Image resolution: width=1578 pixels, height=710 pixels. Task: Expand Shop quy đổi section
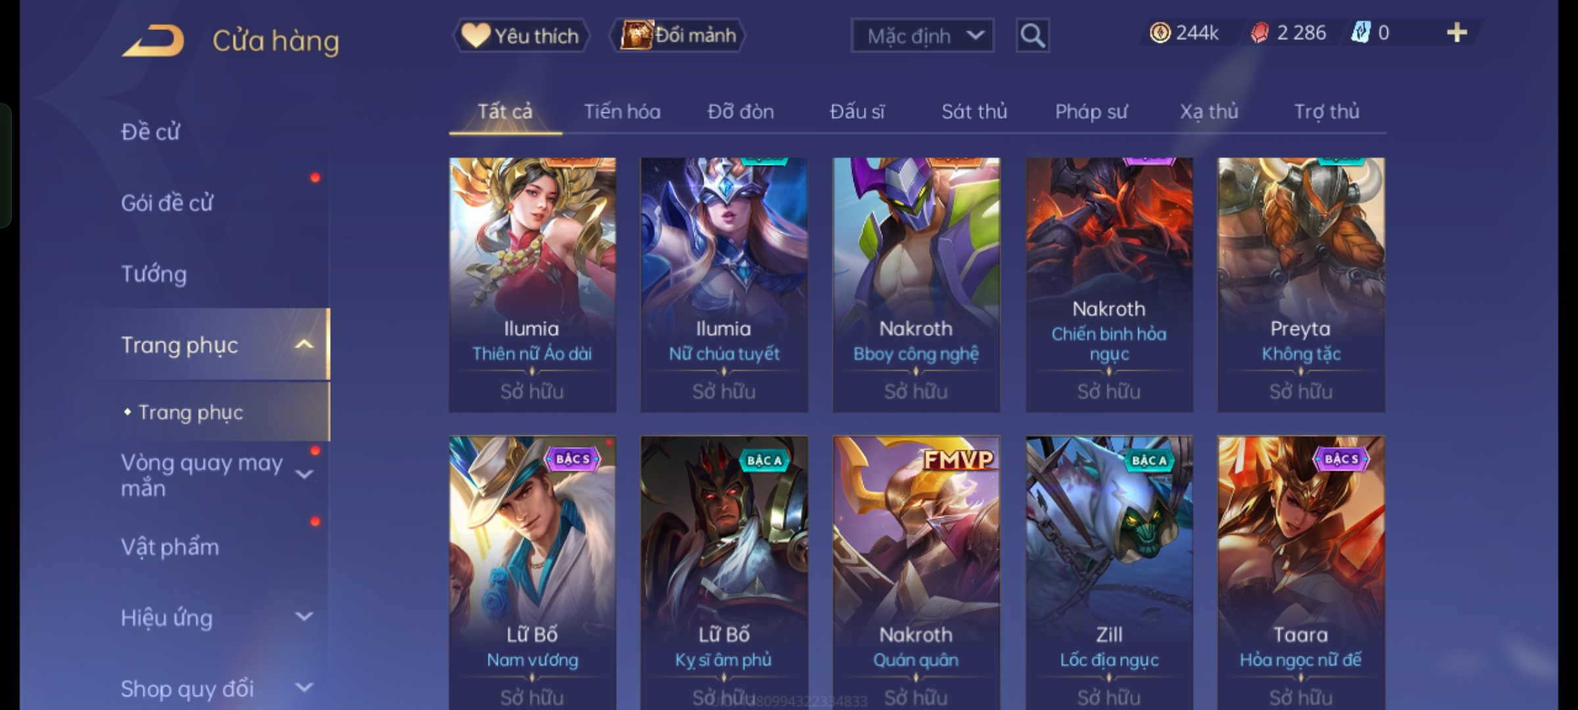[304, 688]
